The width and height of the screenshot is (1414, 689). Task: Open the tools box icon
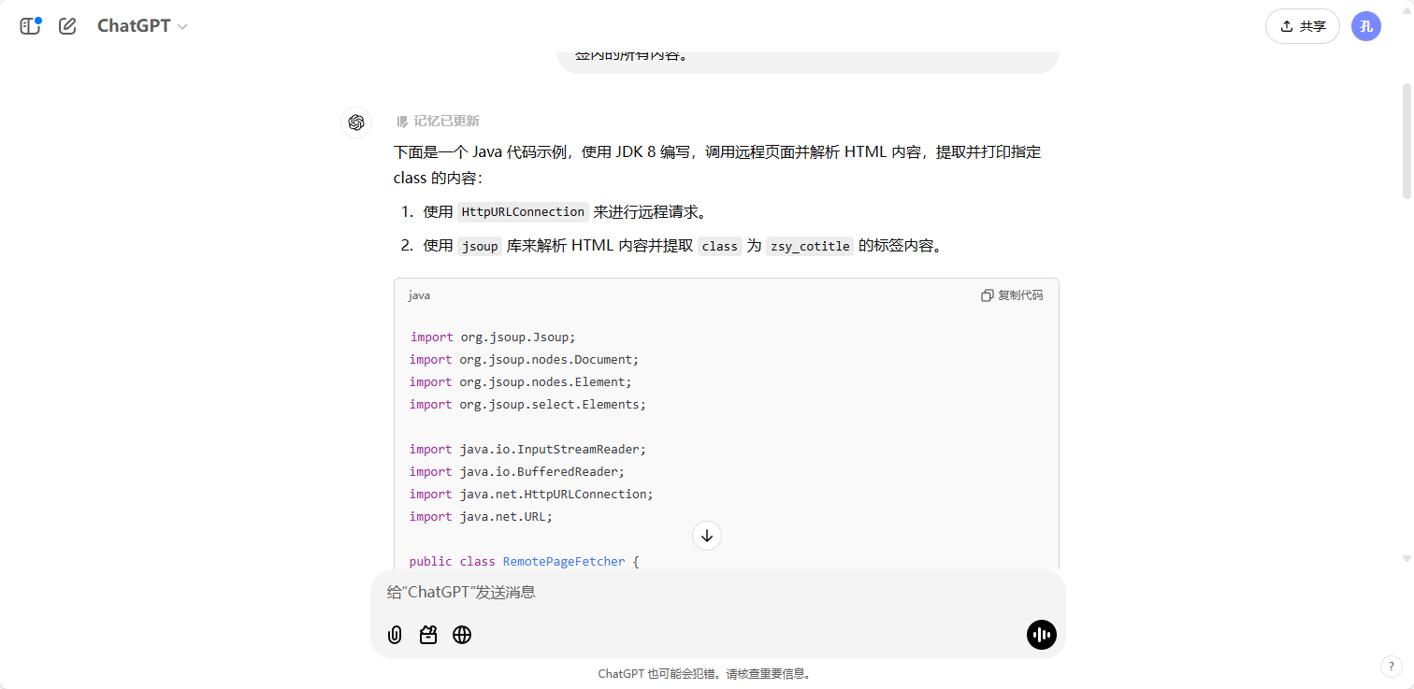click(428, 635)
